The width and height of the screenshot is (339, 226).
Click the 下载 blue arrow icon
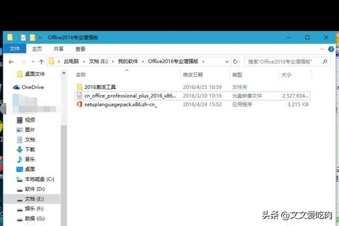[20, 149]
